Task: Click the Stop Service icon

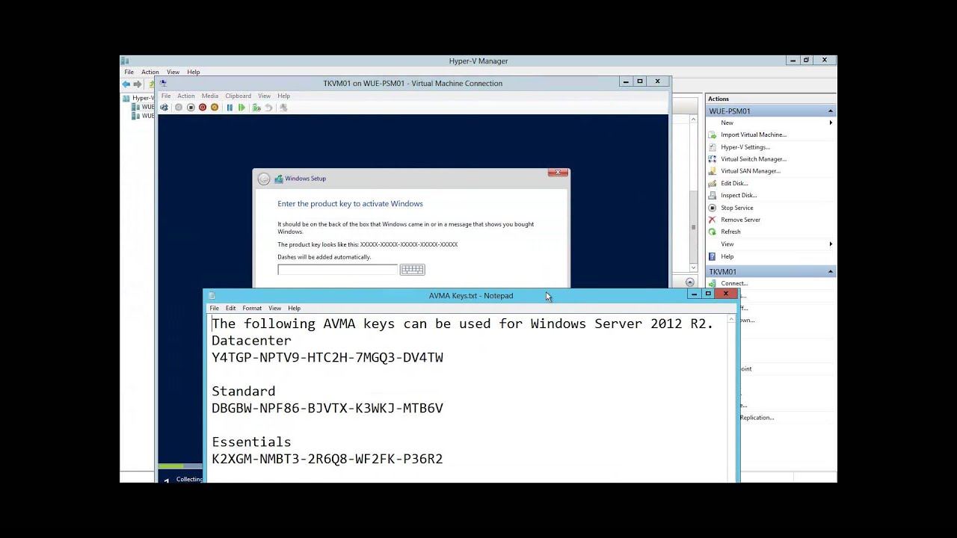Action: point(713,208)
